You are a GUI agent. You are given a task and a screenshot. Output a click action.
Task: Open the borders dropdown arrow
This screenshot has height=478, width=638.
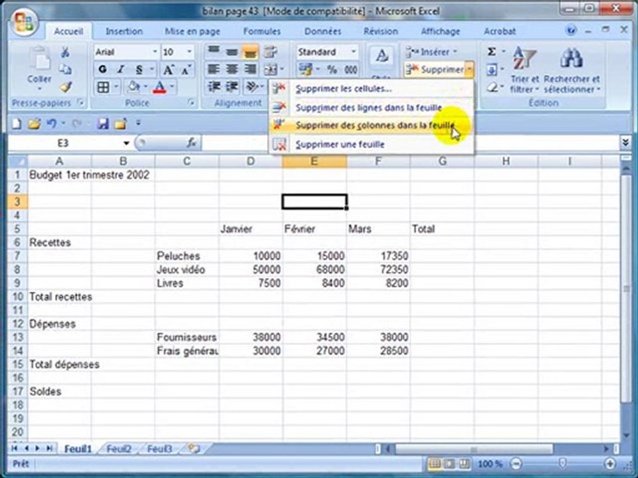pos(116,87)
